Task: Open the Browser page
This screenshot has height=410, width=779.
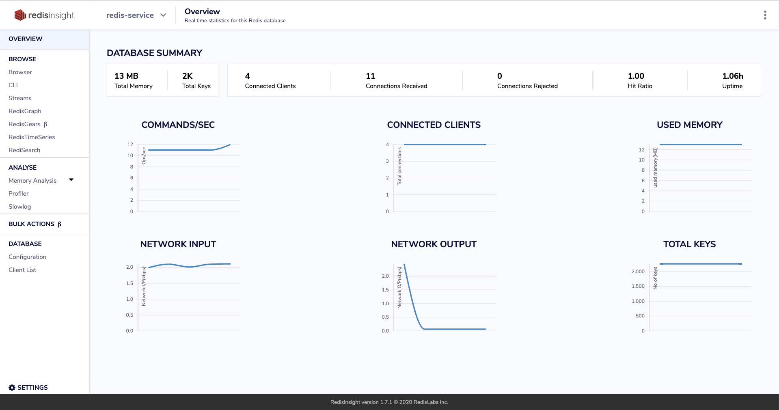Action: pos(20,72)
